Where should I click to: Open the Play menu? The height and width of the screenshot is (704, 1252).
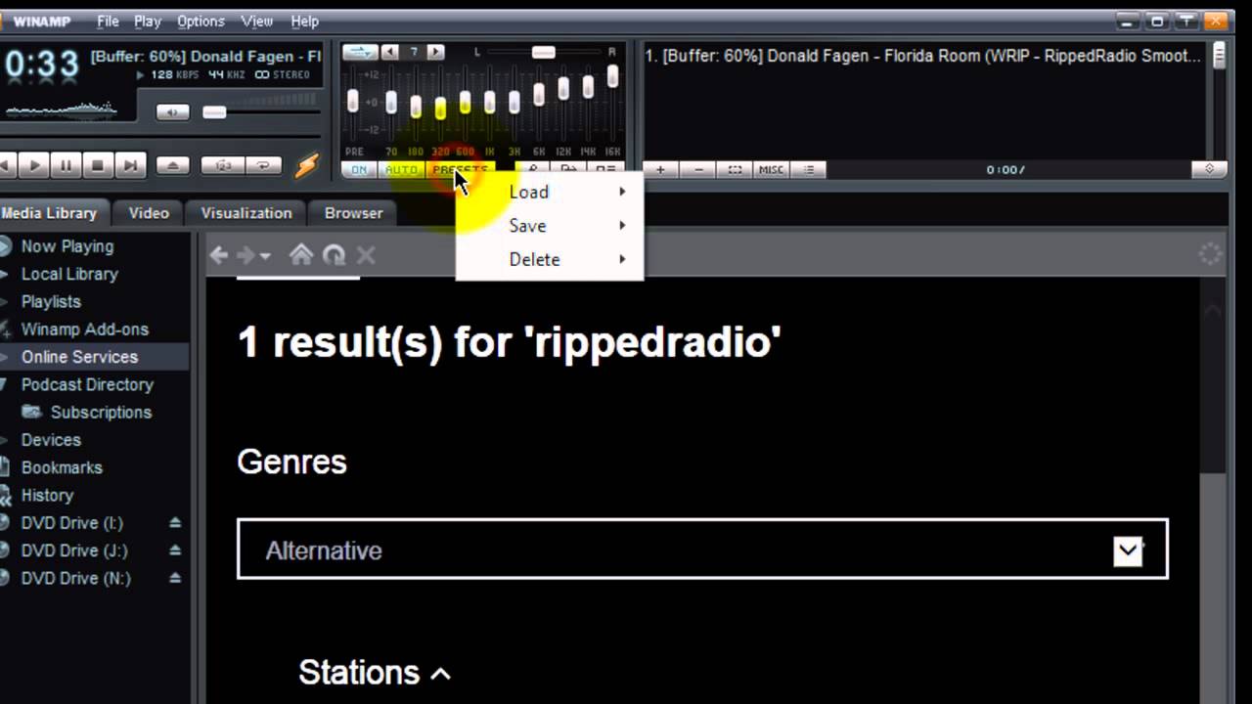click(x=148, y=21)
